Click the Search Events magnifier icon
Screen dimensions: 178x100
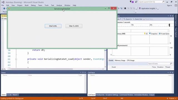[171, 64]
